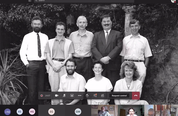Open the +112 additional participants avatar
Screen dimensions: 178x116
(8, 112)
